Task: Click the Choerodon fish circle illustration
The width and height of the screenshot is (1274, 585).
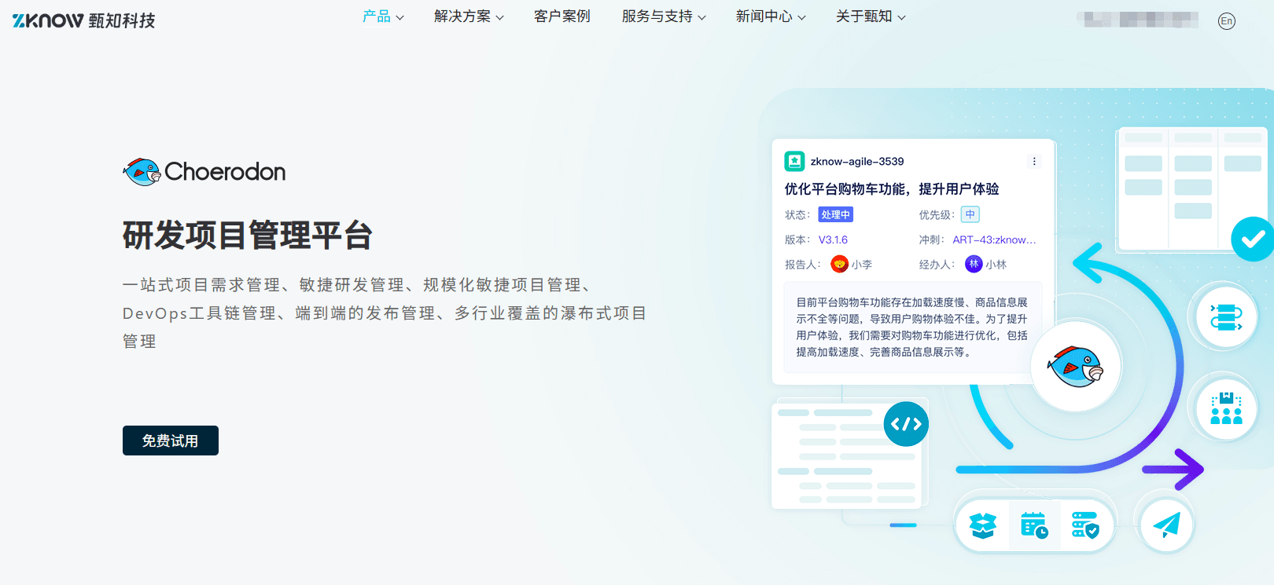Action: tap(1076, 366)
